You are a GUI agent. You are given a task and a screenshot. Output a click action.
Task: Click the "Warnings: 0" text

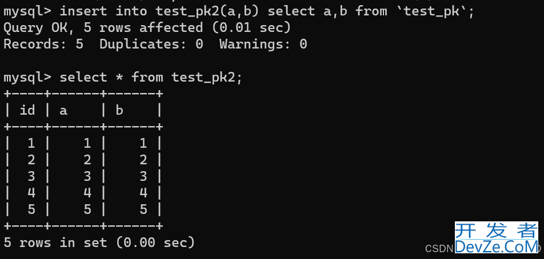click(263, 44)
